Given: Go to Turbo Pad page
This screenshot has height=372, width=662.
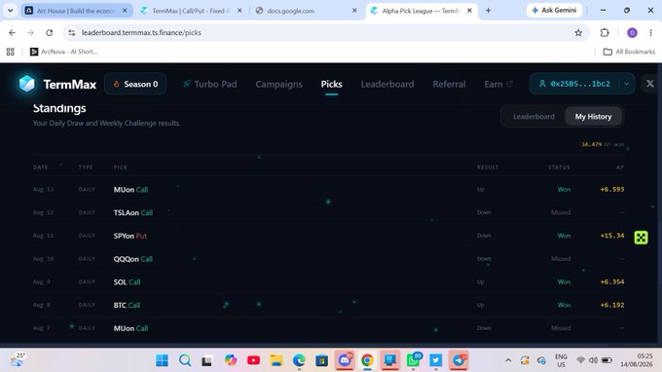Looking at the screenshot, I should tap(210, 84).
